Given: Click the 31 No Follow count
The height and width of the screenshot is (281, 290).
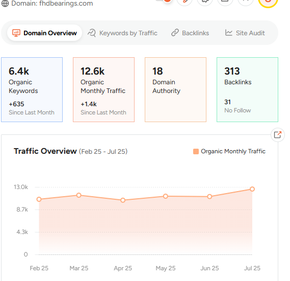Looking at the screenshot, I should [x=227, y=102].
